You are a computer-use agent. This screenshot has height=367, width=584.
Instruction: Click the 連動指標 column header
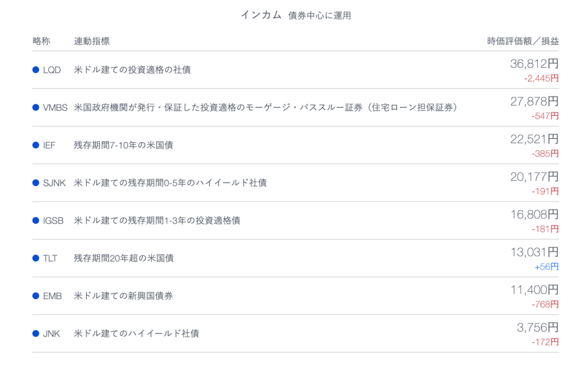coord(92,41)
